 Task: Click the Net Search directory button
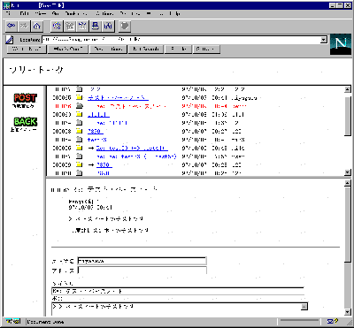pos(146,49)
